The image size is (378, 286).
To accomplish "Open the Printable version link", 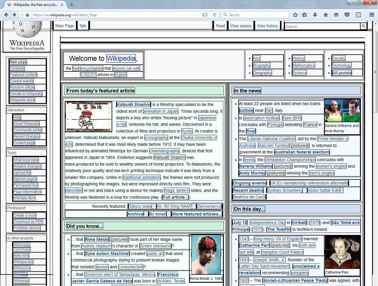I will coord(27,228).
